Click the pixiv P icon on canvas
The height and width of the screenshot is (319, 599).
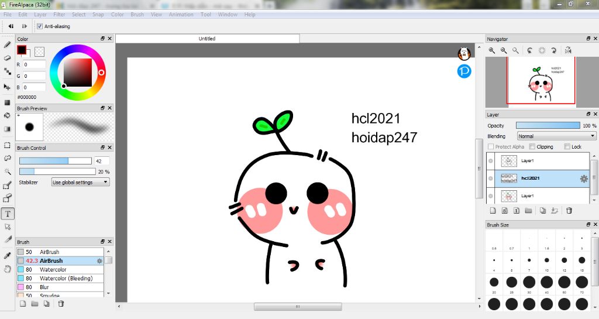pyautogui.click(x=464, y=71)
